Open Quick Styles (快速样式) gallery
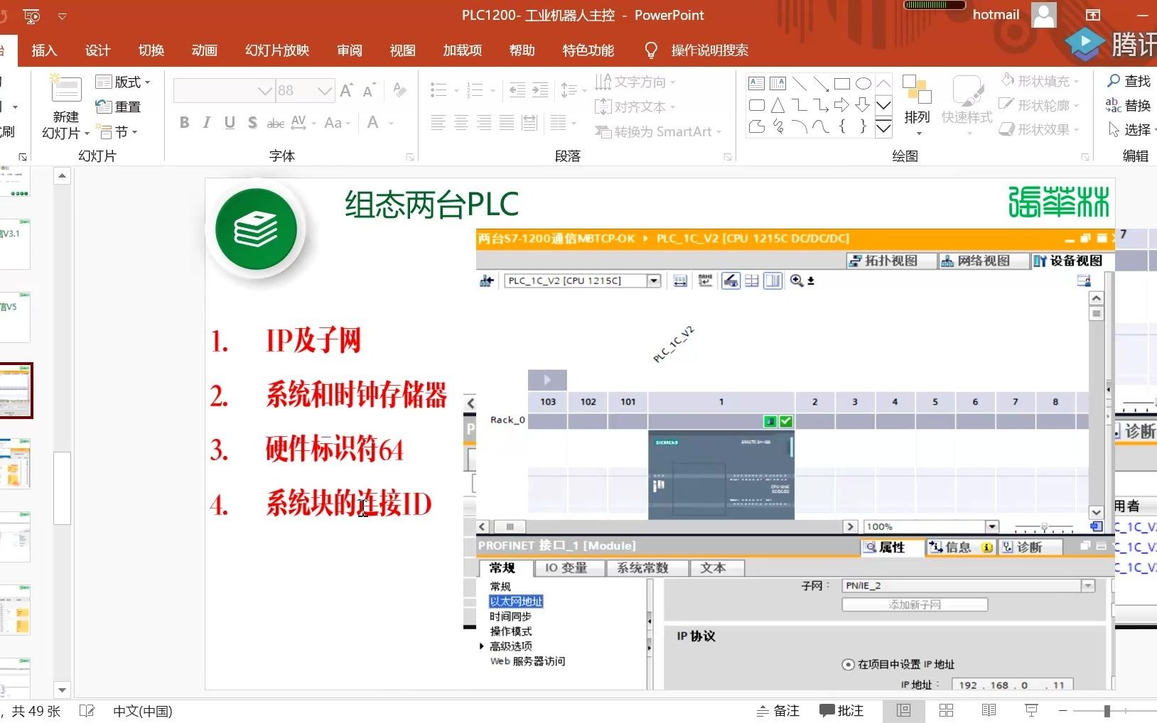 (967, 104)
